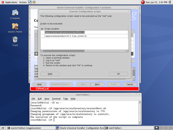Image resolution: width=173 pixels, height=130 pixels.
Task: Click the web browser globe launcher icon
Action: pyautogui.click(x=30, y=2)
